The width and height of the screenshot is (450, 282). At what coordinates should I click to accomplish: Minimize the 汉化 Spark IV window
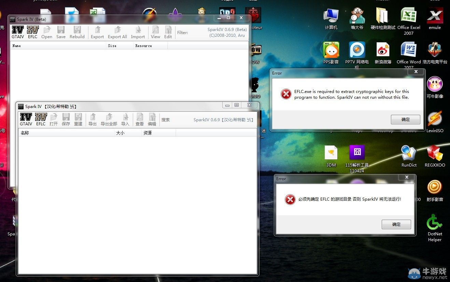[227, 105]
